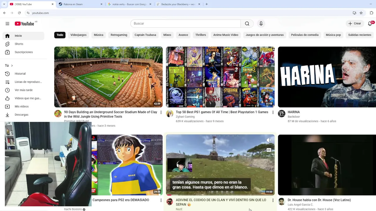
Task: Open options menu for Top 50 PS1 video
Action: pos(273,113)
